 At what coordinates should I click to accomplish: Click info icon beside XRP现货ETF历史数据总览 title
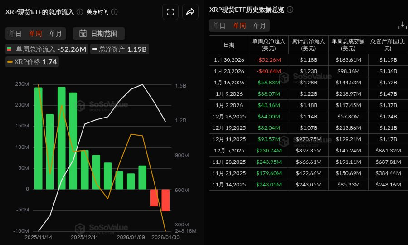pos(290,10)
